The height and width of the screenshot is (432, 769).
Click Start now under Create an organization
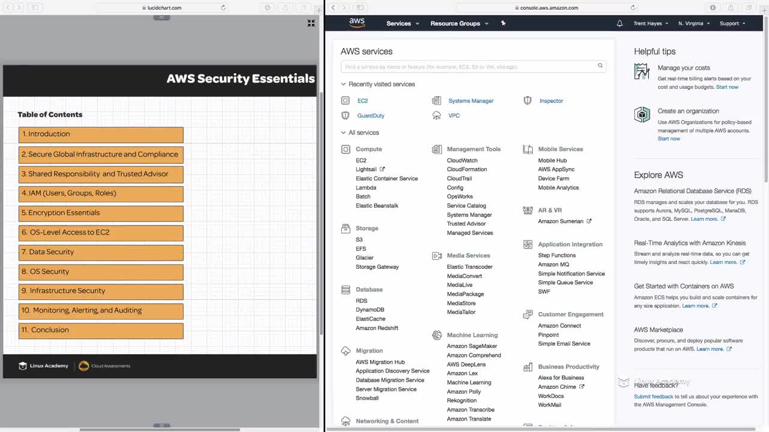point(669,139)
